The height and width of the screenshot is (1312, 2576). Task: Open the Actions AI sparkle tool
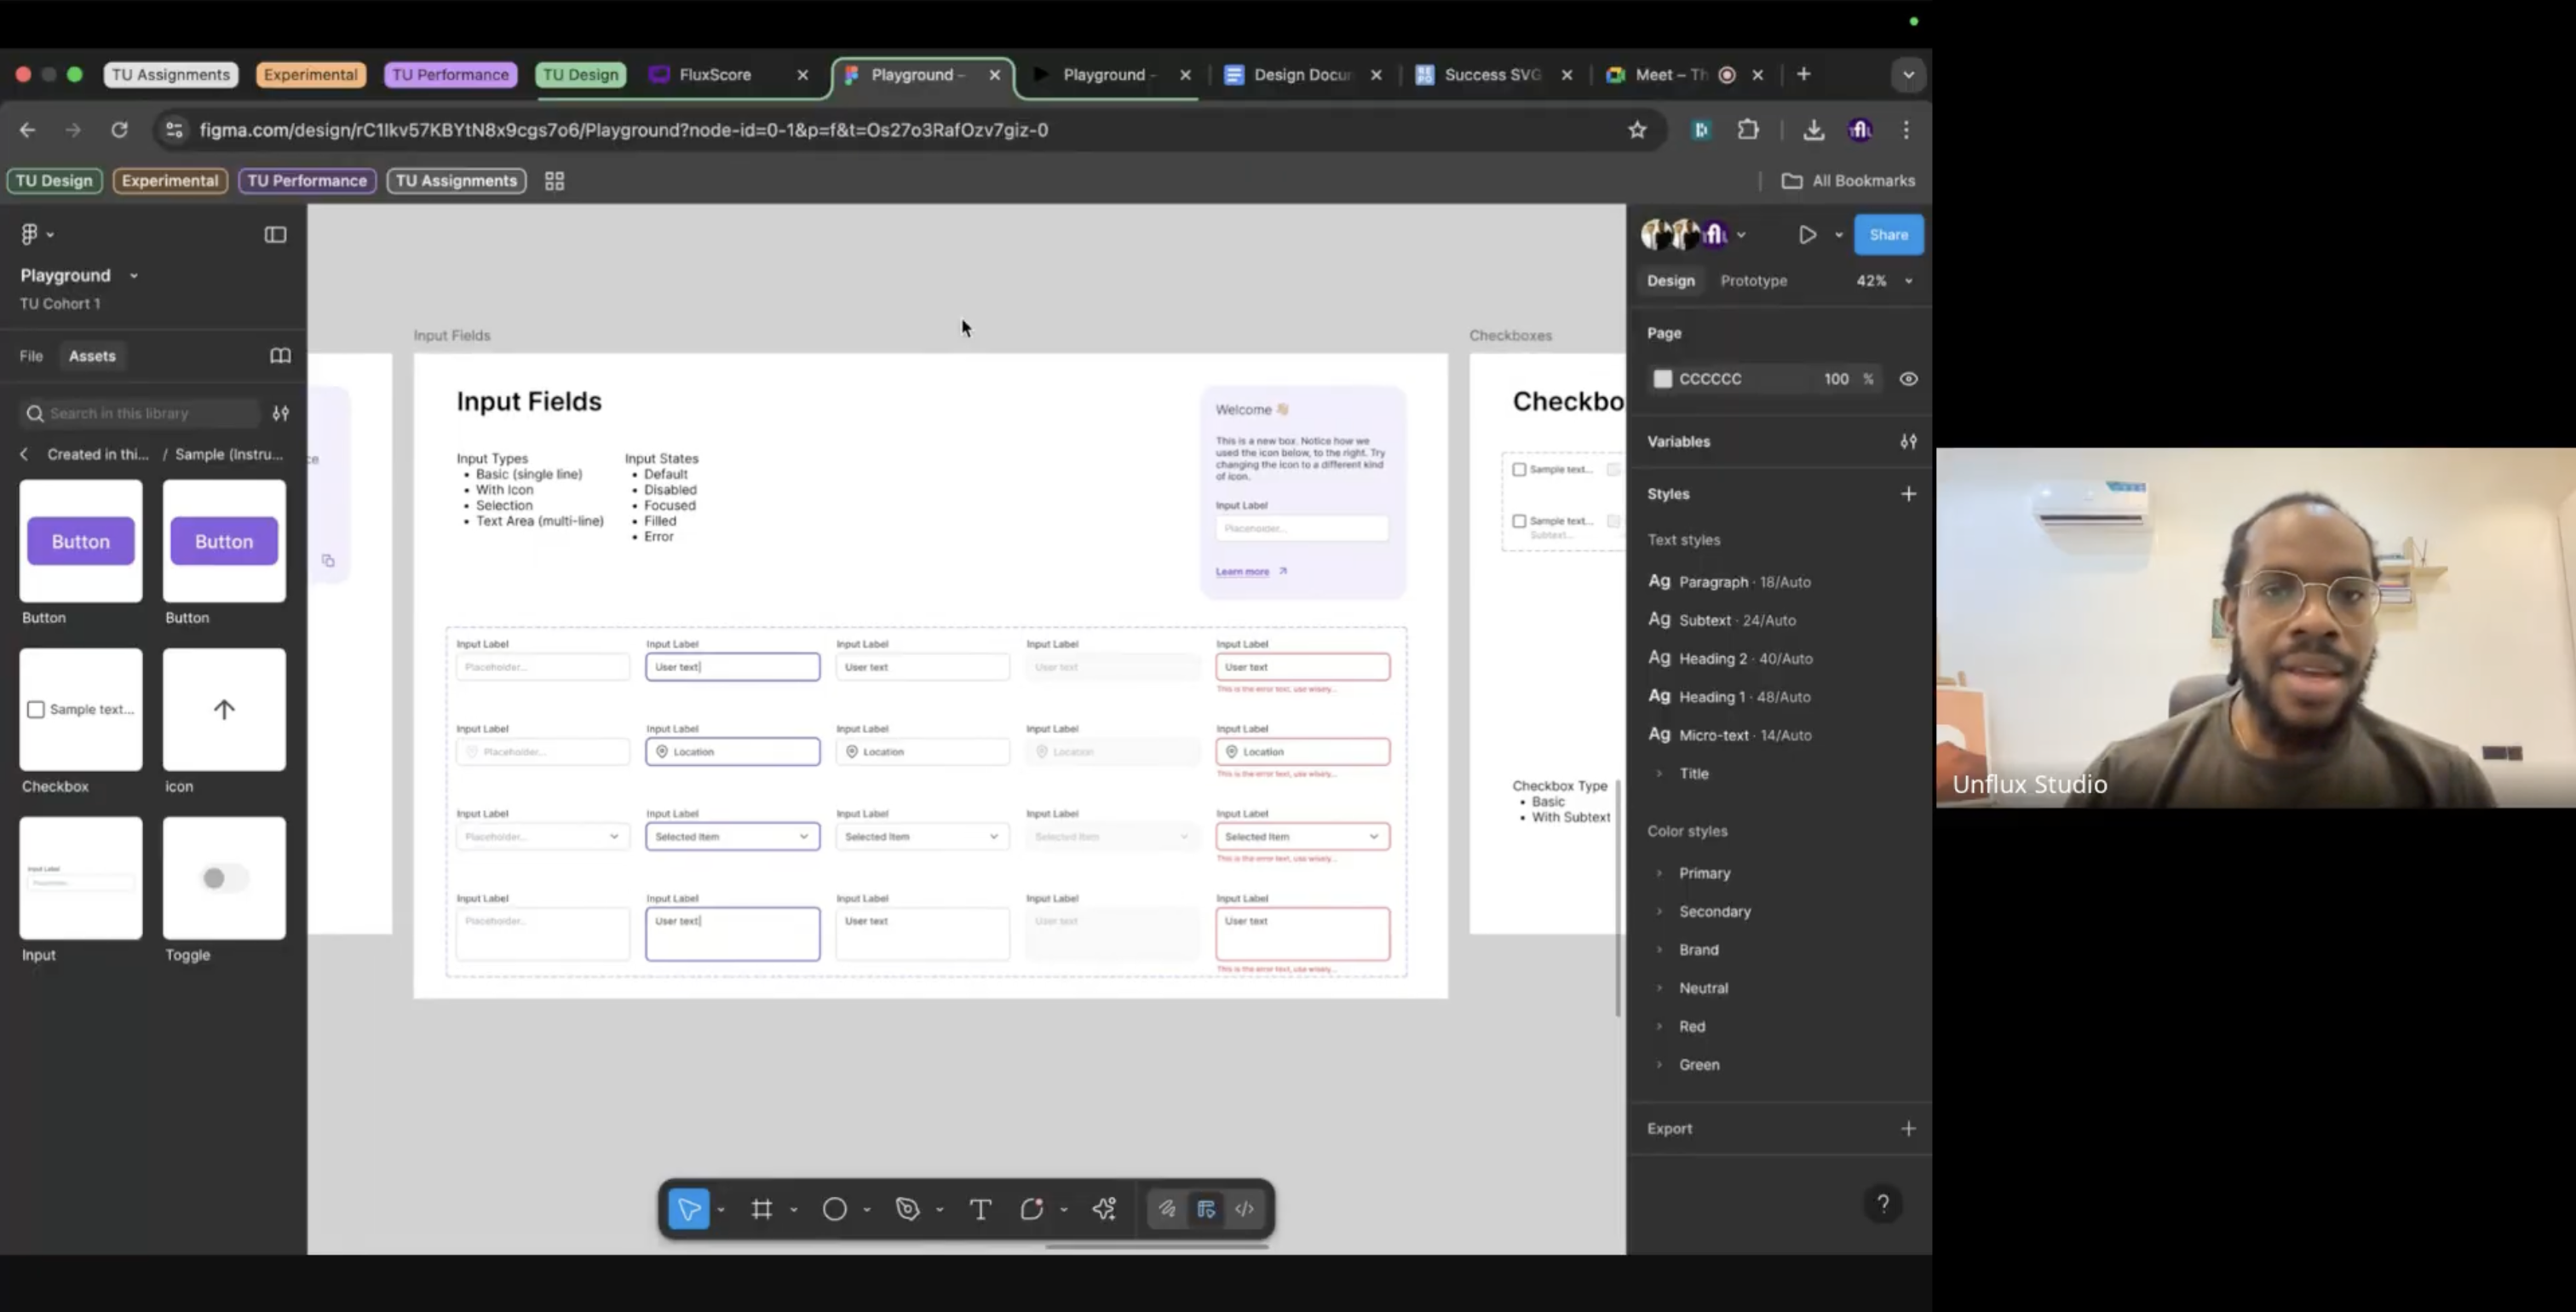coord(1104,1209)
